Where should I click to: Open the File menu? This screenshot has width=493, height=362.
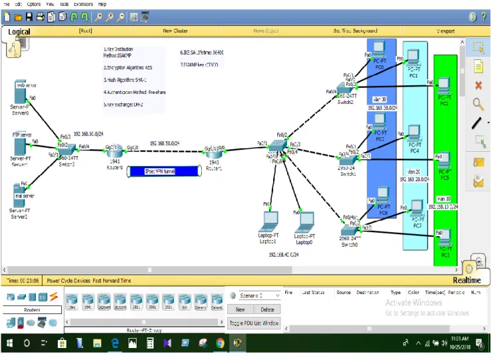coord(7,4)
